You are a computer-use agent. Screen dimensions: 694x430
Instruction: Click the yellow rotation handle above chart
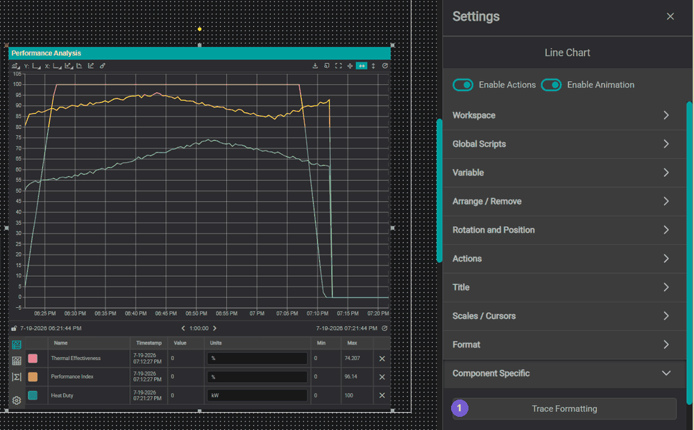click(200, 29)
